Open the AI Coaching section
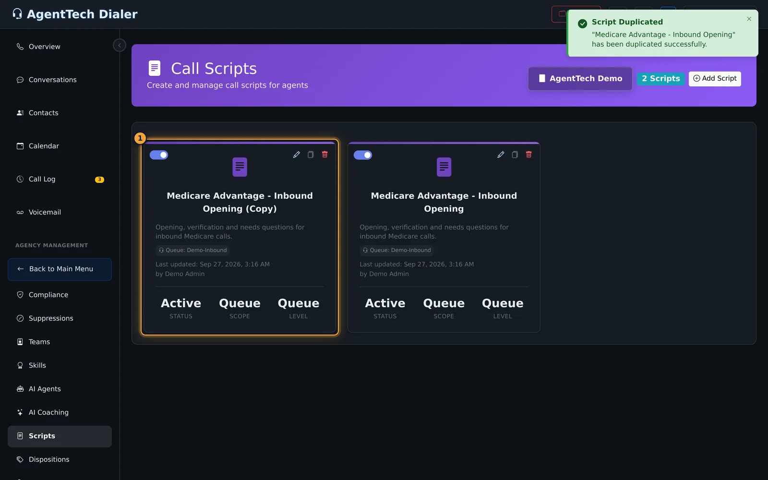The height and width of the screenshot is (480, 768). pos(60,412)
